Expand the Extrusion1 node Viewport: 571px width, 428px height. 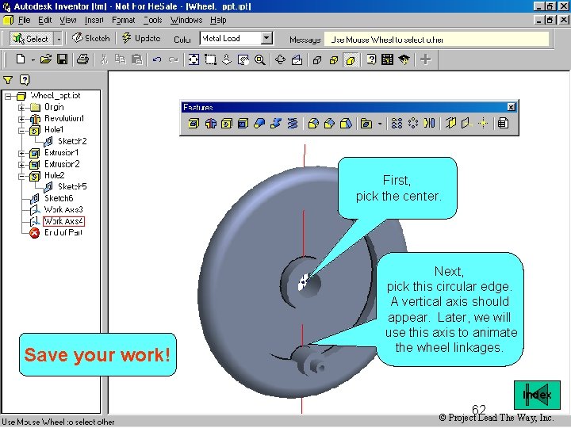pos(21,154)
